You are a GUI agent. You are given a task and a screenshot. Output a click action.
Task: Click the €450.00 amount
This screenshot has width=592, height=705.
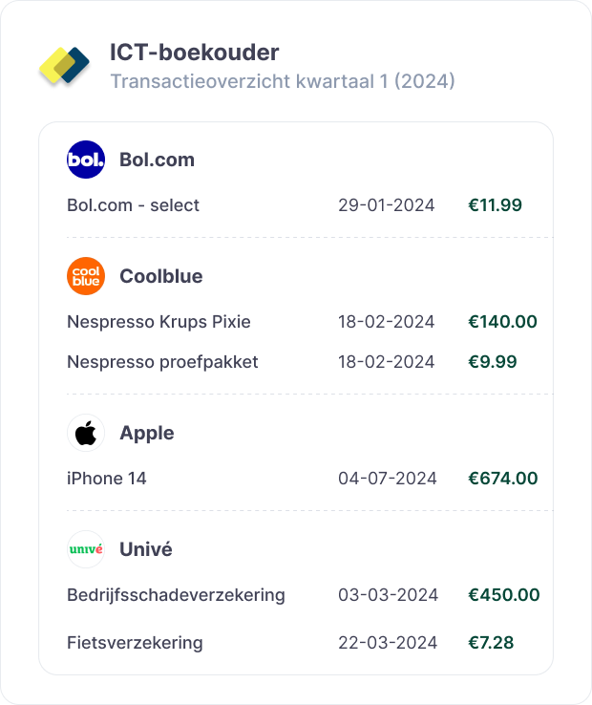[503, 594]
